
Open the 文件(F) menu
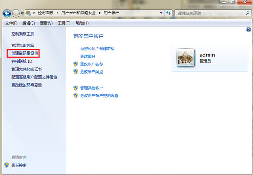click(x=11, y=23)
